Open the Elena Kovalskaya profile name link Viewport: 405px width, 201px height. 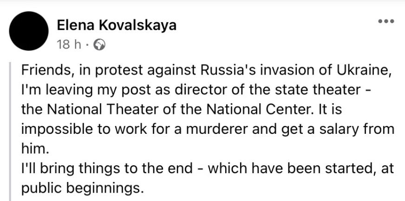(117, 25)
